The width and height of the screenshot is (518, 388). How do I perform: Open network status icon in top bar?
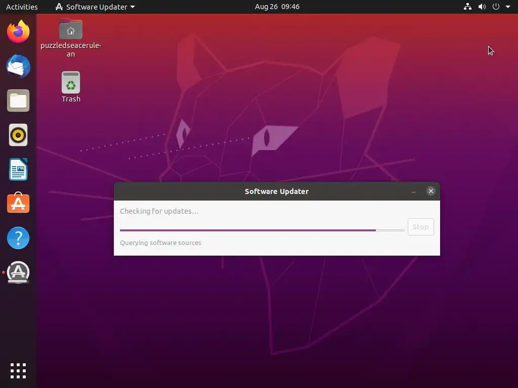click(x=467, y=7)
